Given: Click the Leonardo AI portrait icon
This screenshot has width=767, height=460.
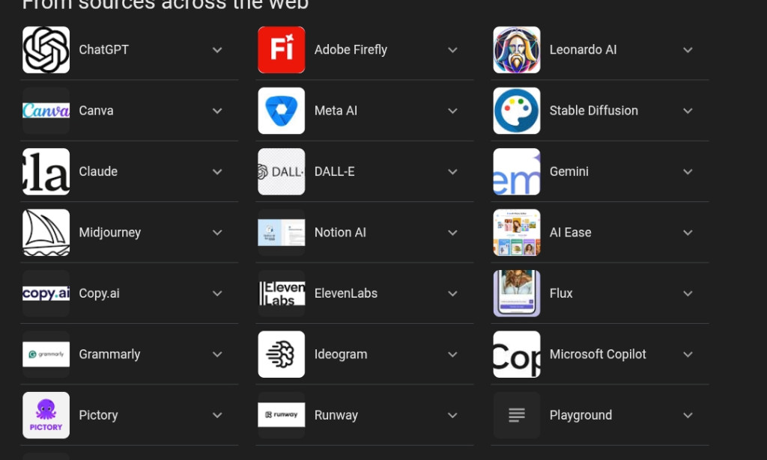Looking at the screenshot, I should pos(517,50).
